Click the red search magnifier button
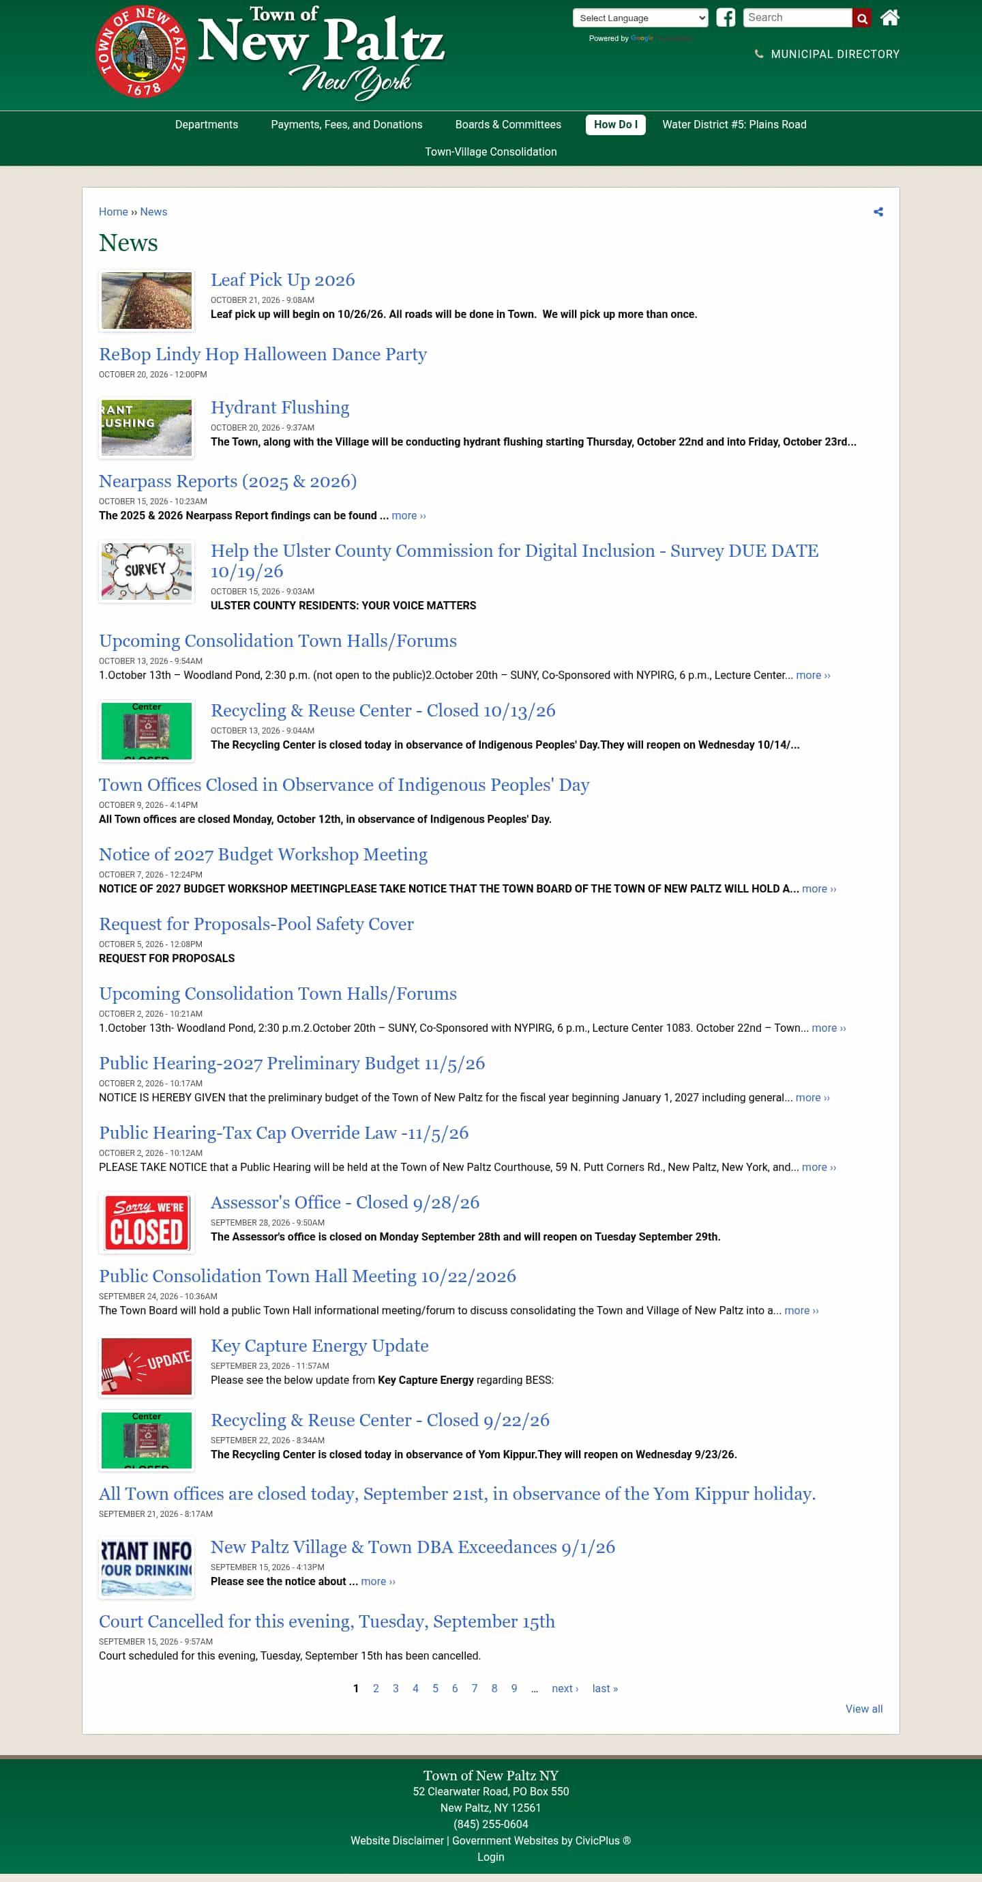 (861, 18)
